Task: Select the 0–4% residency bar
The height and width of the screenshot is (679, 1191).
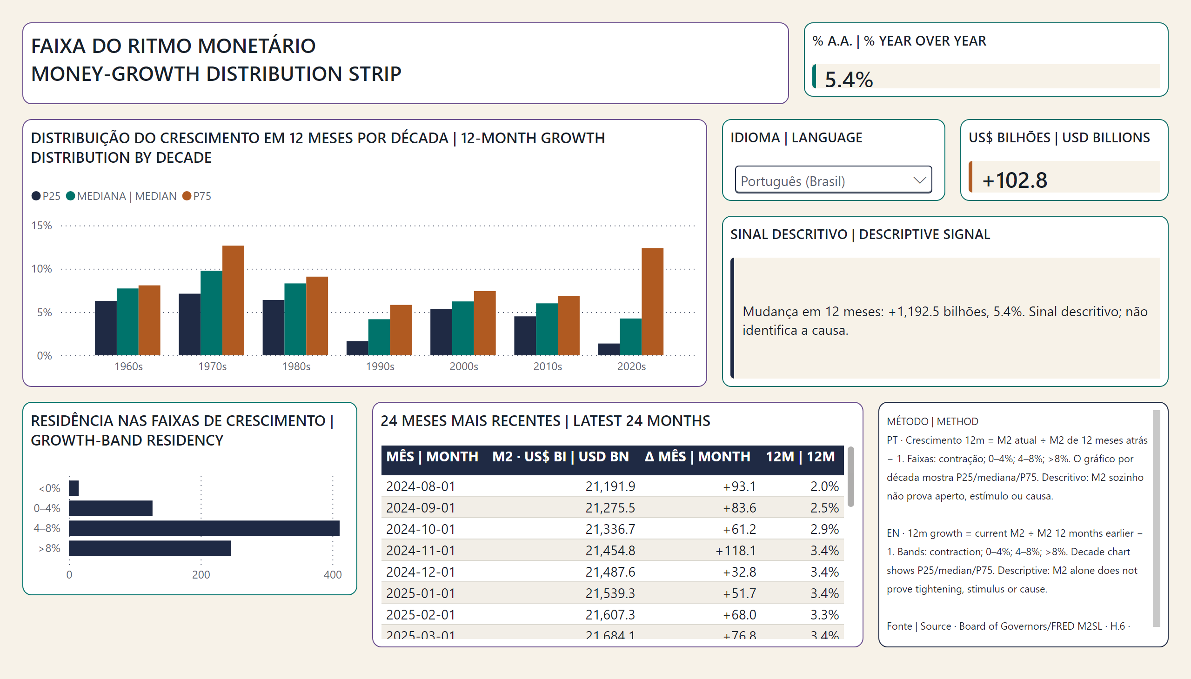Action: point(111,508)
